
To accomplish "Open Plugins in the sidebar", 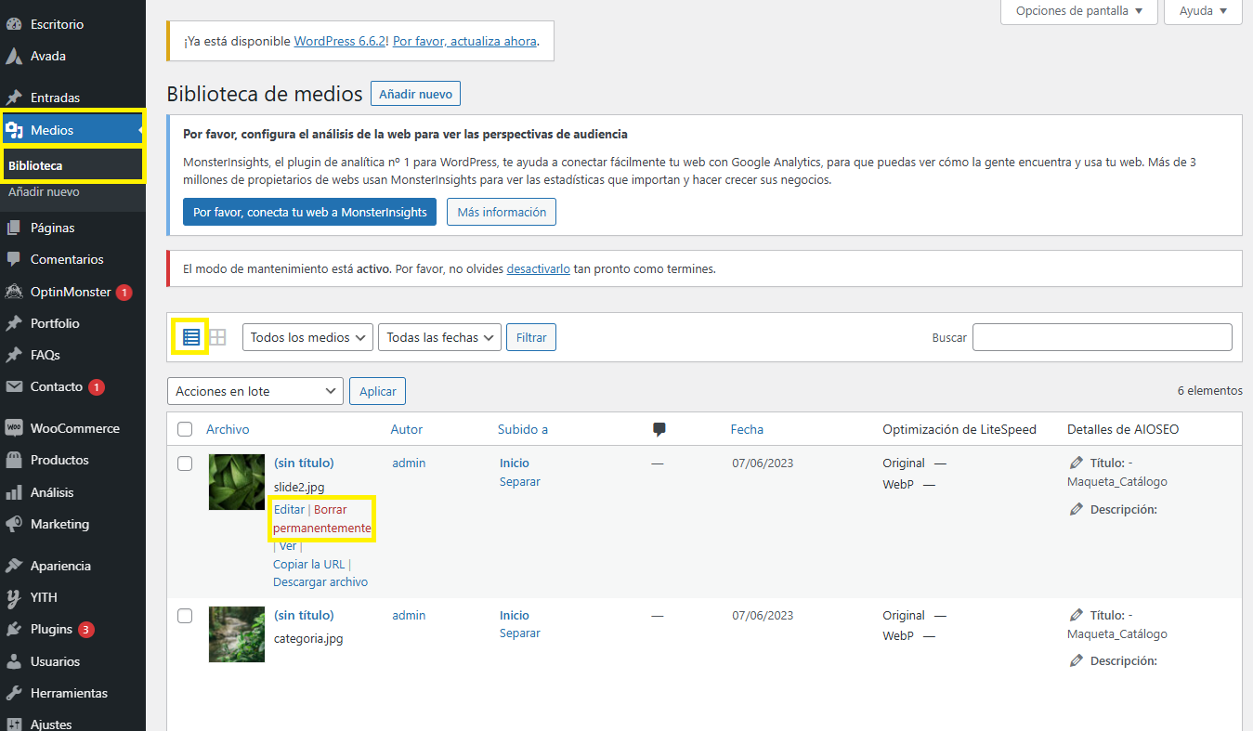I will 51,629.
